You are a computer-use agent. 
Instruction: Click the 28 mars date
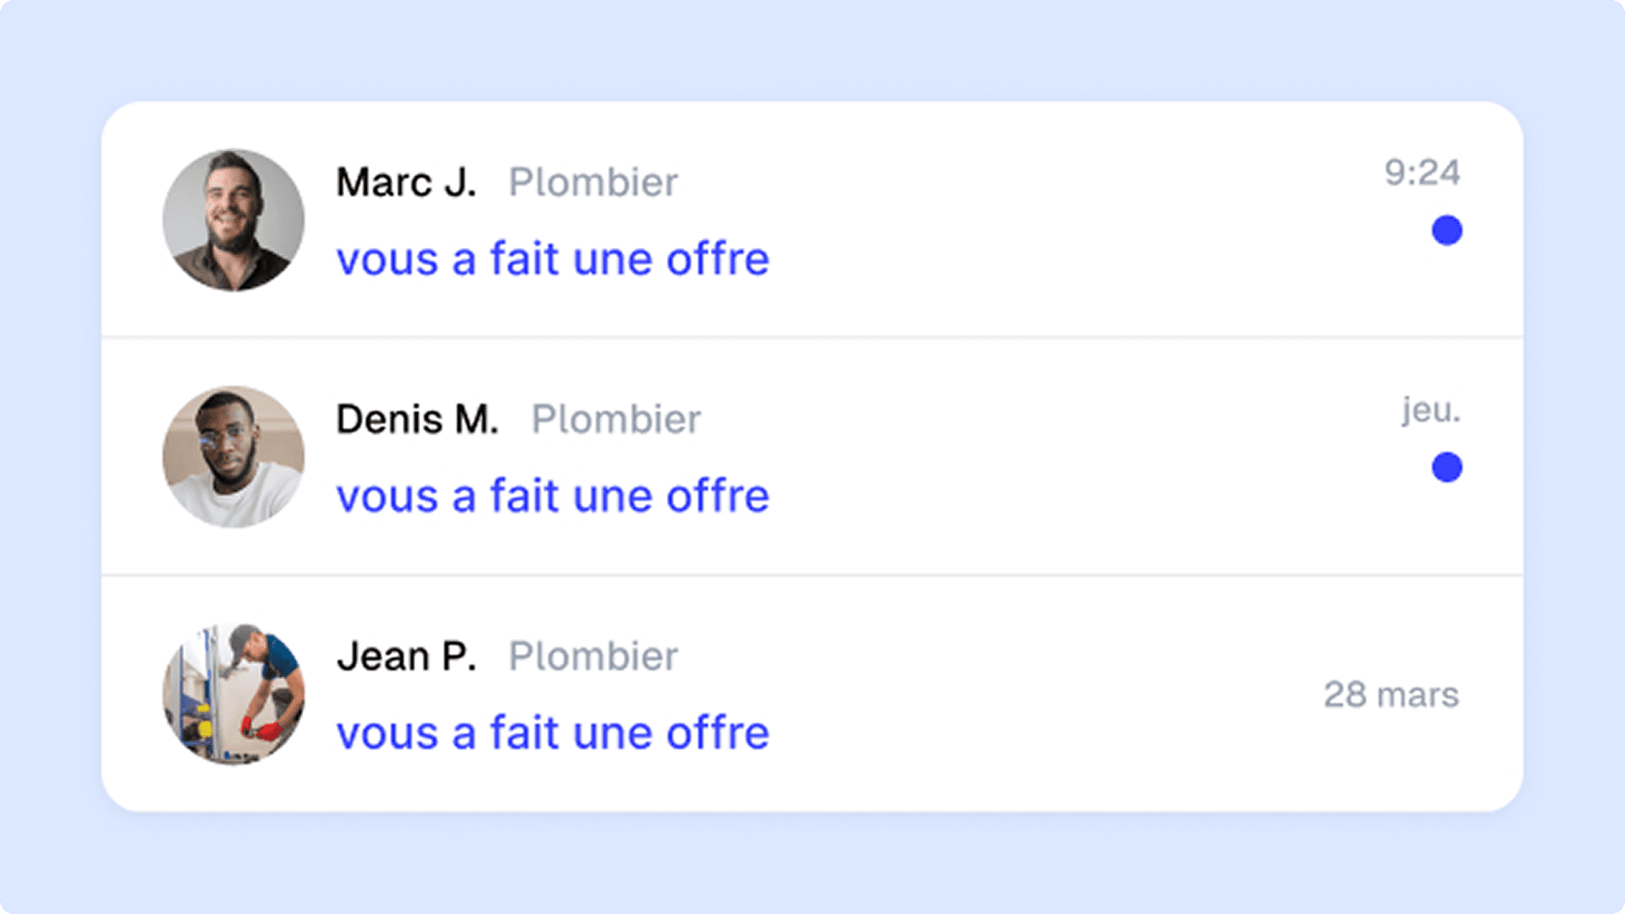point(1390,695)
